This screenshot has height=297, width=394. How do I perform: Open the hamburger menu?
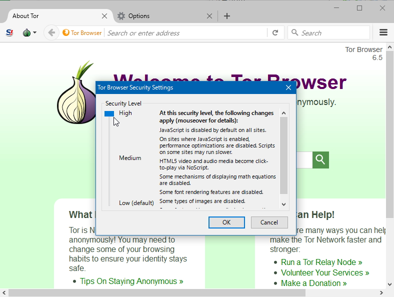[x=383, y=32]
